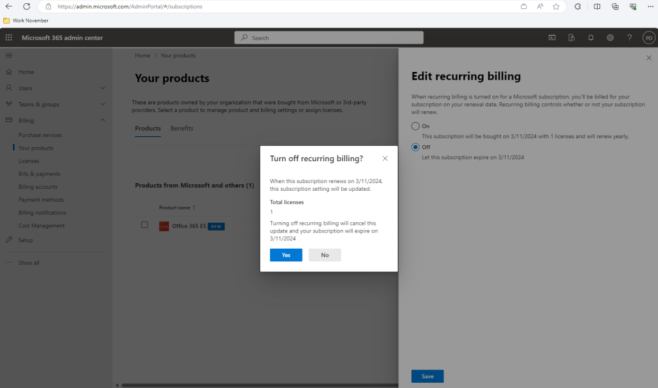Open the document download icon in header
658x388 pixels.
coord(571,38)
